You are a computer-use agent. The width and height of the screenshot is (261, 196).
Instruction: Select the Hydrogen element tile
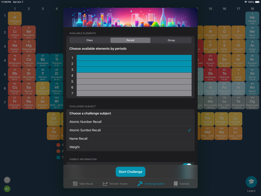[15, 18]
